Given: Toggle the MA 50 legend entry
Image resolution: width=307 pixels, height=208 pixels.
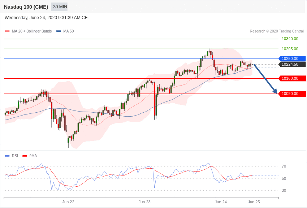Looking at the screenshot, I should (65, 31).
